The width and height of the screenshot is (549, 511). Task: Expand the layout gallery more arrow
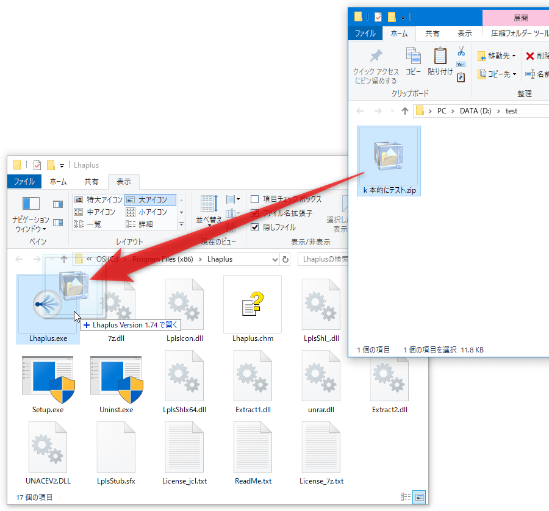coord(181,224)
